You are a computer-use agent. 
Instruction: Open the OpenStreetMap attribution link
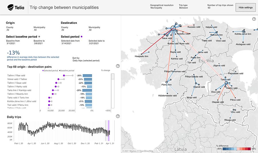146,151
